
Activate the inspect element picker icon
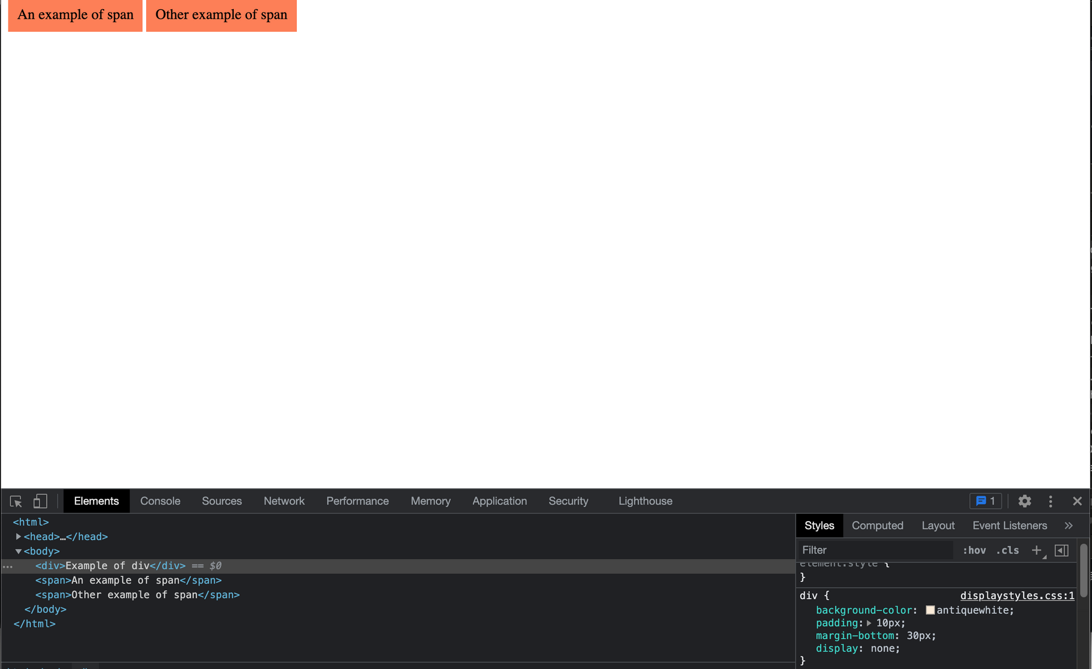[16, 501]
